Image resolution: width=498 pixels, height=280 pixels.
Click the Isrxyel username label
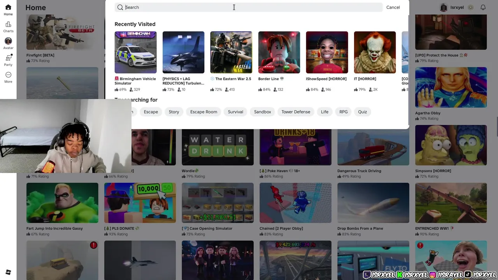pyautogui.click(x=457, y=7)
